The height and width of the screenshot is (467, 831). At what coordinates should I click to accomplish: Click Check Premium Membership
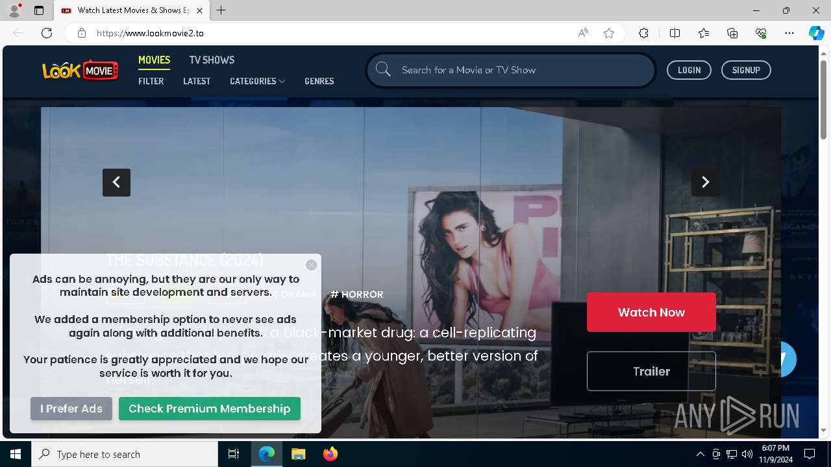pos(210,409)
